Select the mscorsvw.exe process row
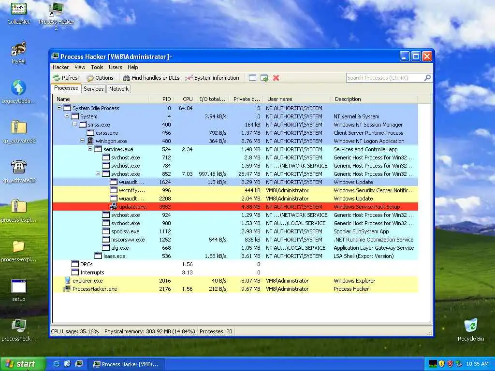This screenshot has width=495, height=371. [x=235, y=240]
